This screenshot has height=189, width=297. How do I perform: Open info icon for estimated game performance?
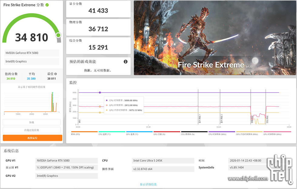pyautogui.click(x=125, y=61)
